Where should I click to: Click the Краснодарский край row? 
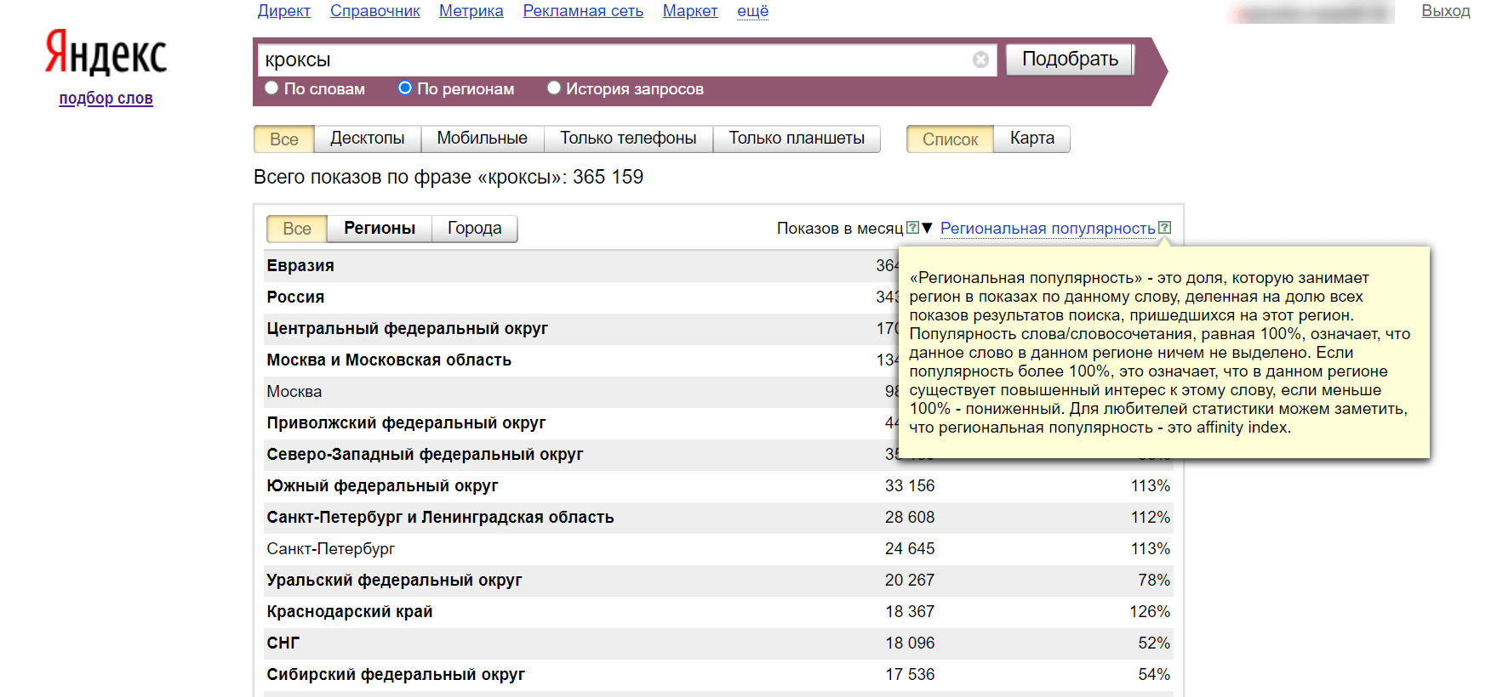click(x=718, y=612)
